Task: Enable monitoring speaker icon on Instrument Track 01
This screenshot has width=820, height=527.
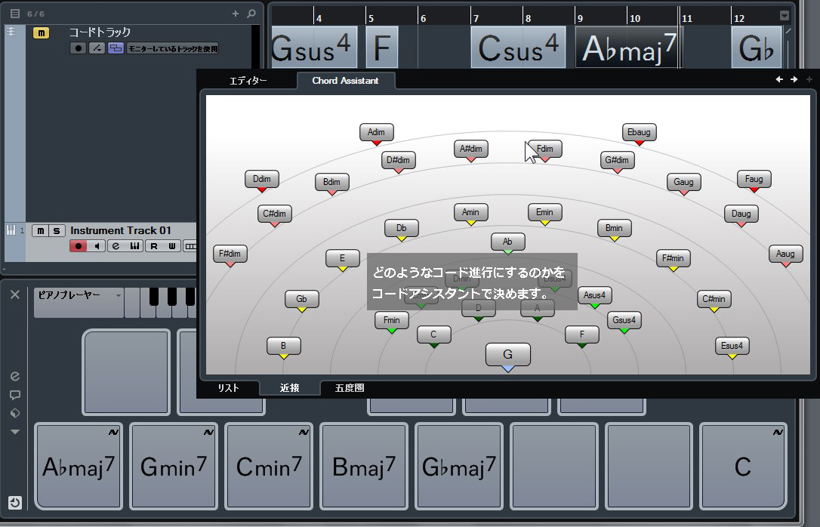Action: [x=97, y=245]
